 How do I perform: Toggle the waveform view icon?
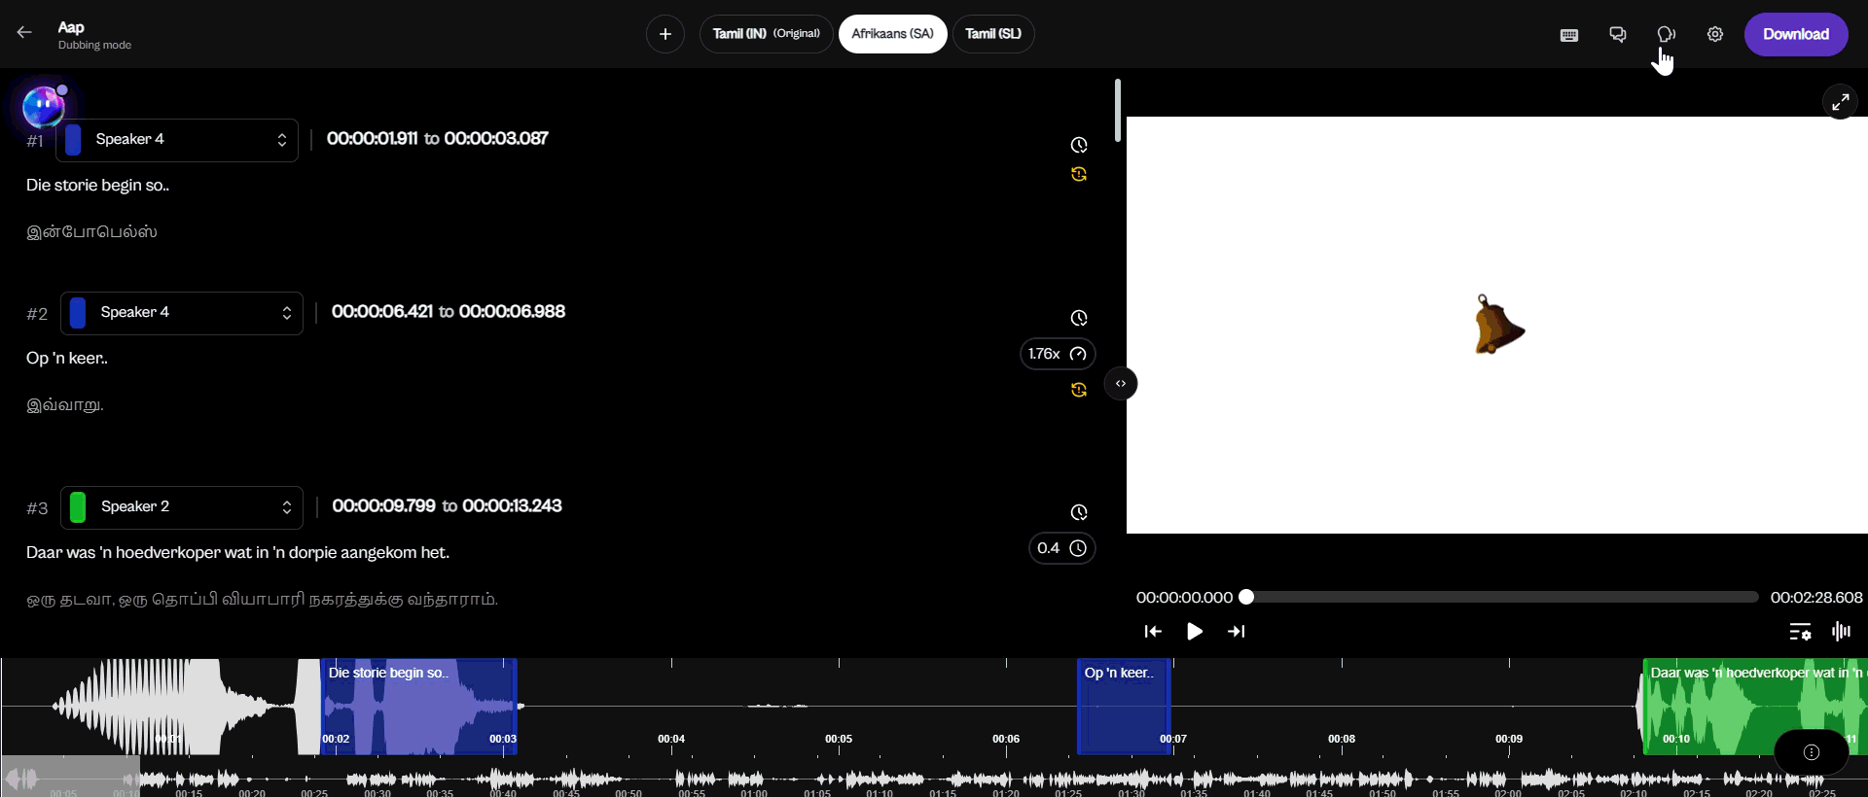point(1841,632)
